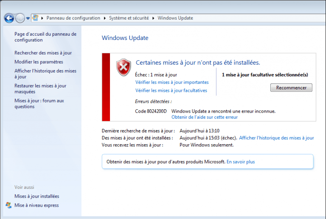Expand arrow after Système et sécurité
Screen dimensions: 326x219
(x=153, y=18)
